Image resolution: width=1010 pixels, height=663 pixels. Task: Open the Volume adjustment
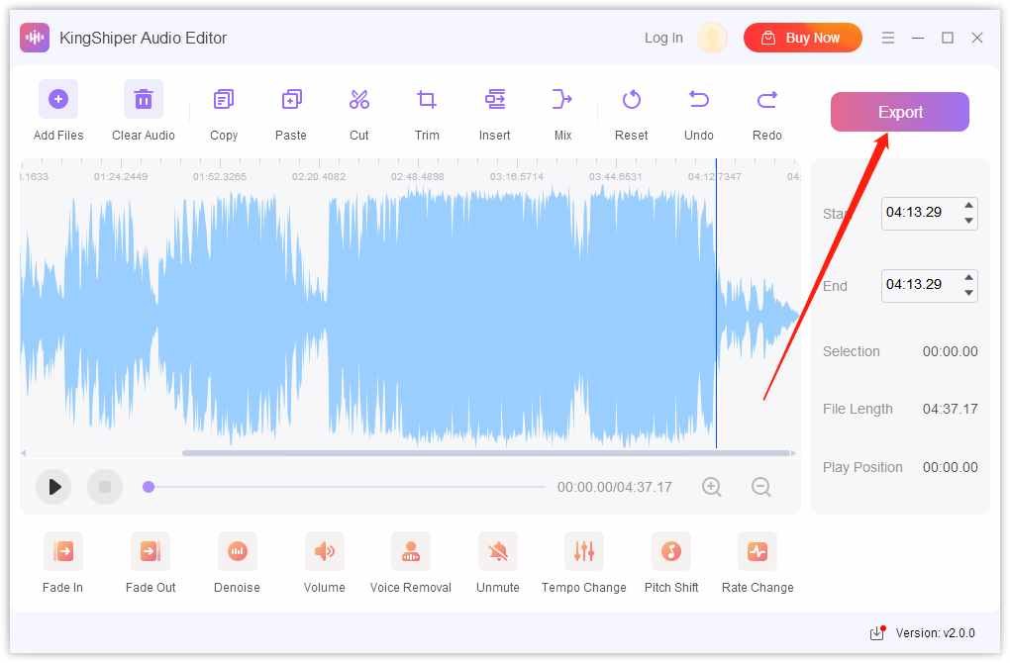coord(324,551)
